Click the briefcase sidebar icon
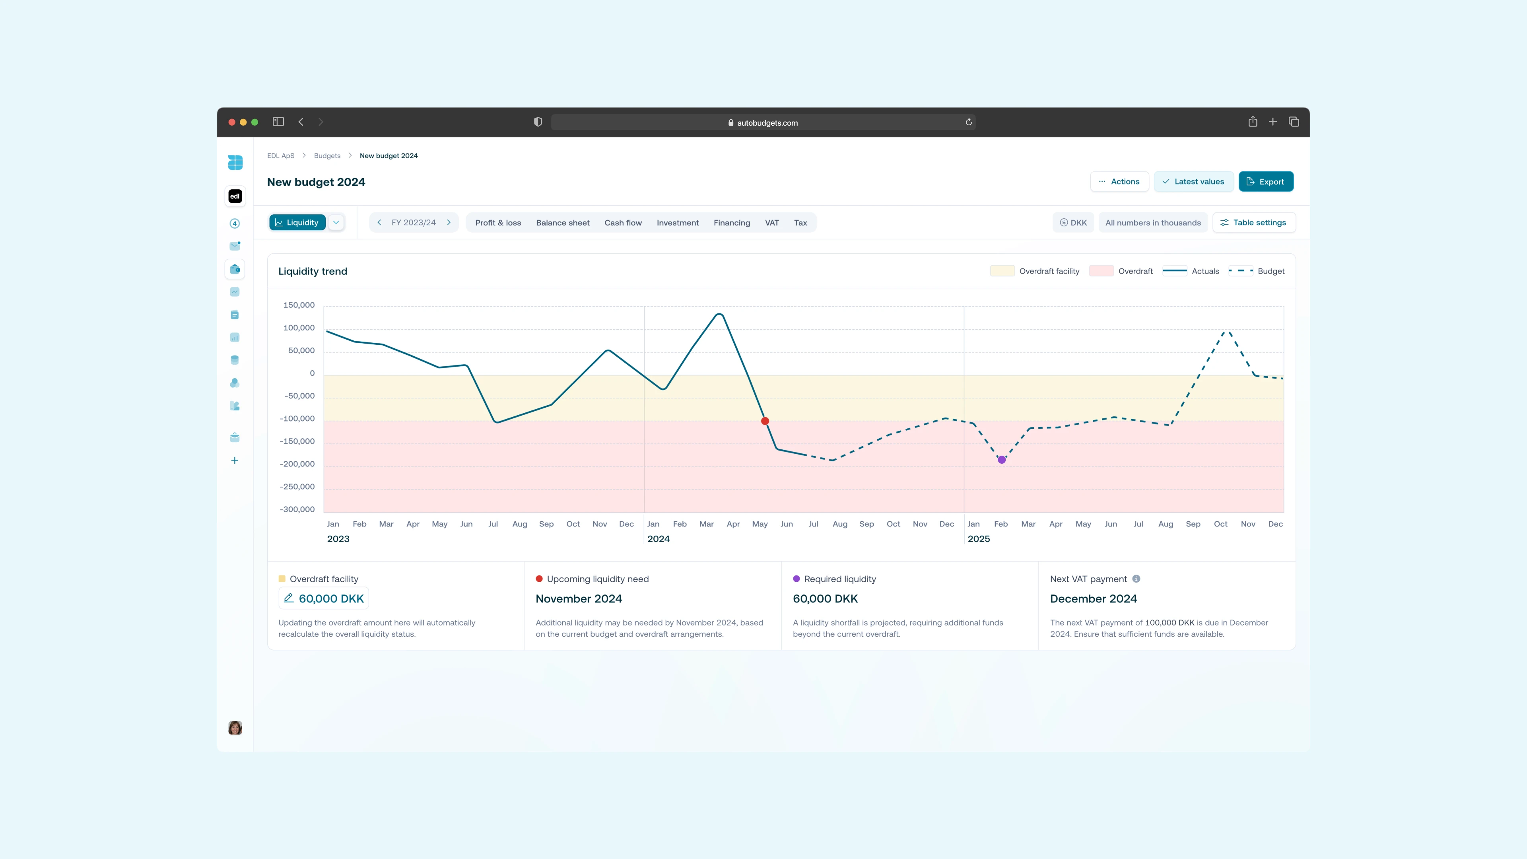This screenshot has width=1527, height=859. tap(235, 437)
